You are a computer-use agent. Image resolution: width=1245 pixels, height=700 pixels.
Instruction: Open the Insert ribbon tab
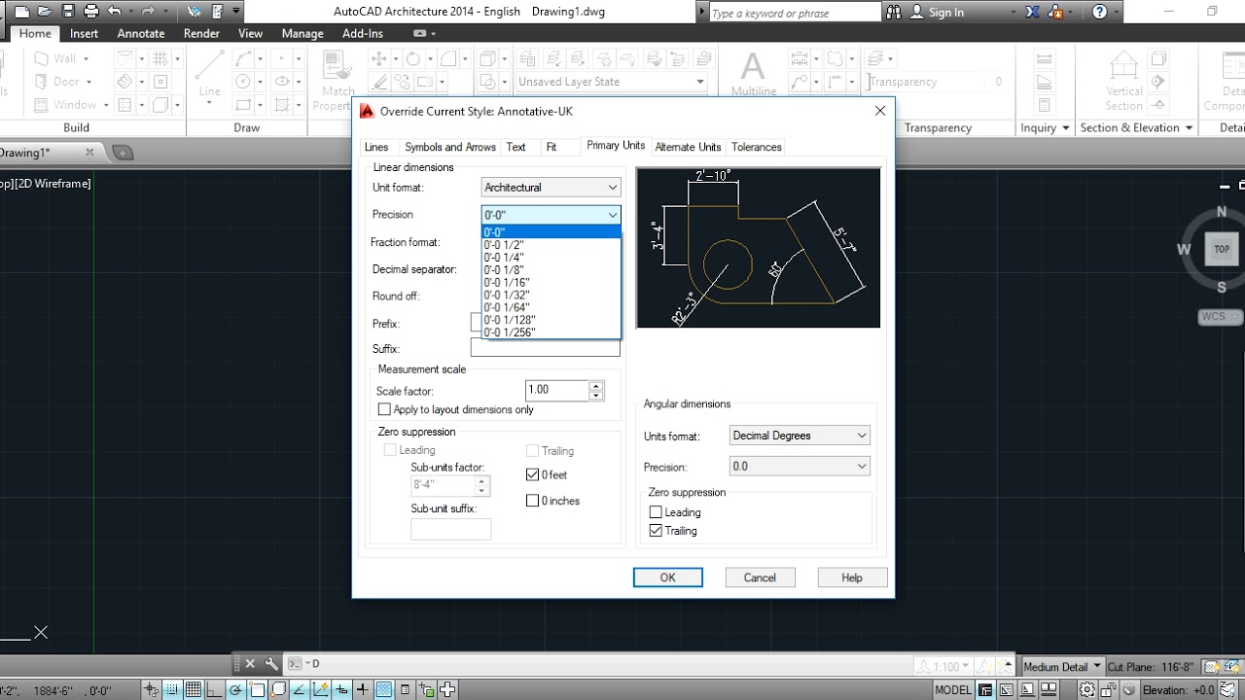pyautogui.click(x=84, y=33)
